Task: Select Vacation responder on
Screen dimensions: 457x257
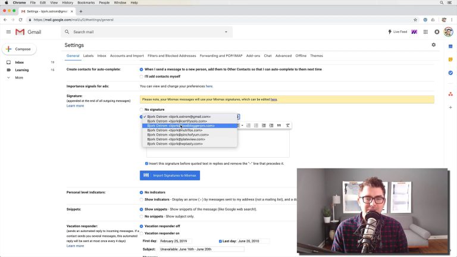Action: click(142, 233)
